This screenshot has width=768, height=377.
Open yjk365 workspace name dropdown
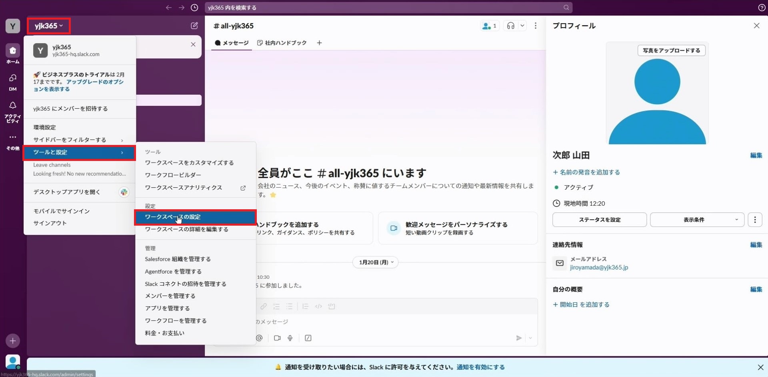click(x=49, y=26)
